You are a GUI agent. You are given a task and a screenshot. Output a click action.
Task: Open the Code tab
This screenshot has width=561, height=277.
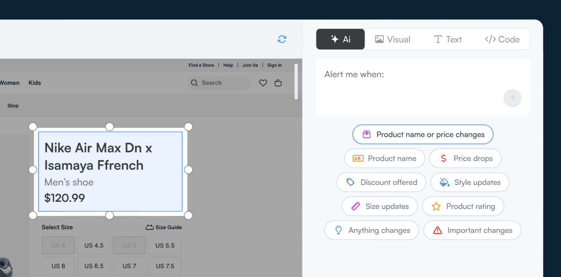[x=502, y=39]
